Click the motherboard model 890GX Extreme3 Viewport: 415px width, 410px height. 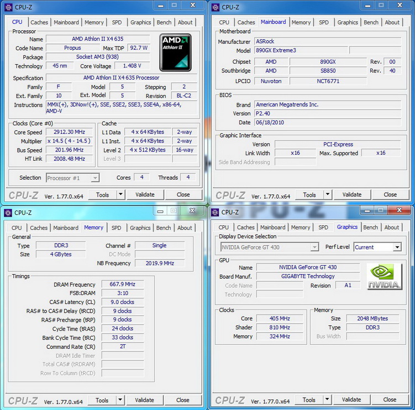coord(301,50)
